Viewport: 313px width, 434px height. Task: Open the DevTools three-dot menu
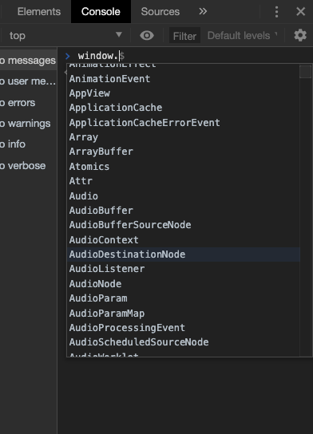pyautogui.click(x=276, y=12)
